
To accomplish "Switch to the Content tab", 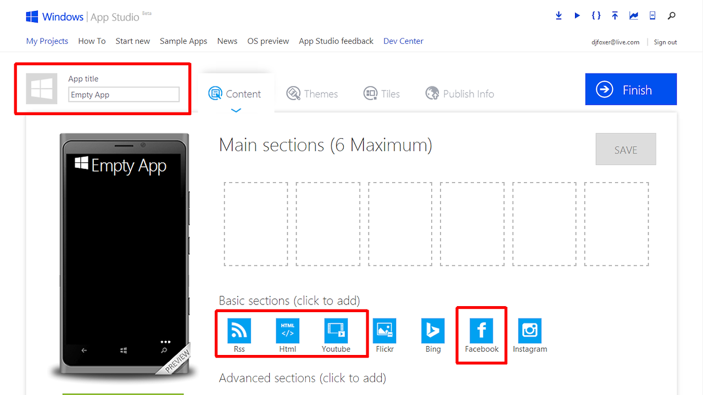I will pyautogui.click(x=235, y=94).
